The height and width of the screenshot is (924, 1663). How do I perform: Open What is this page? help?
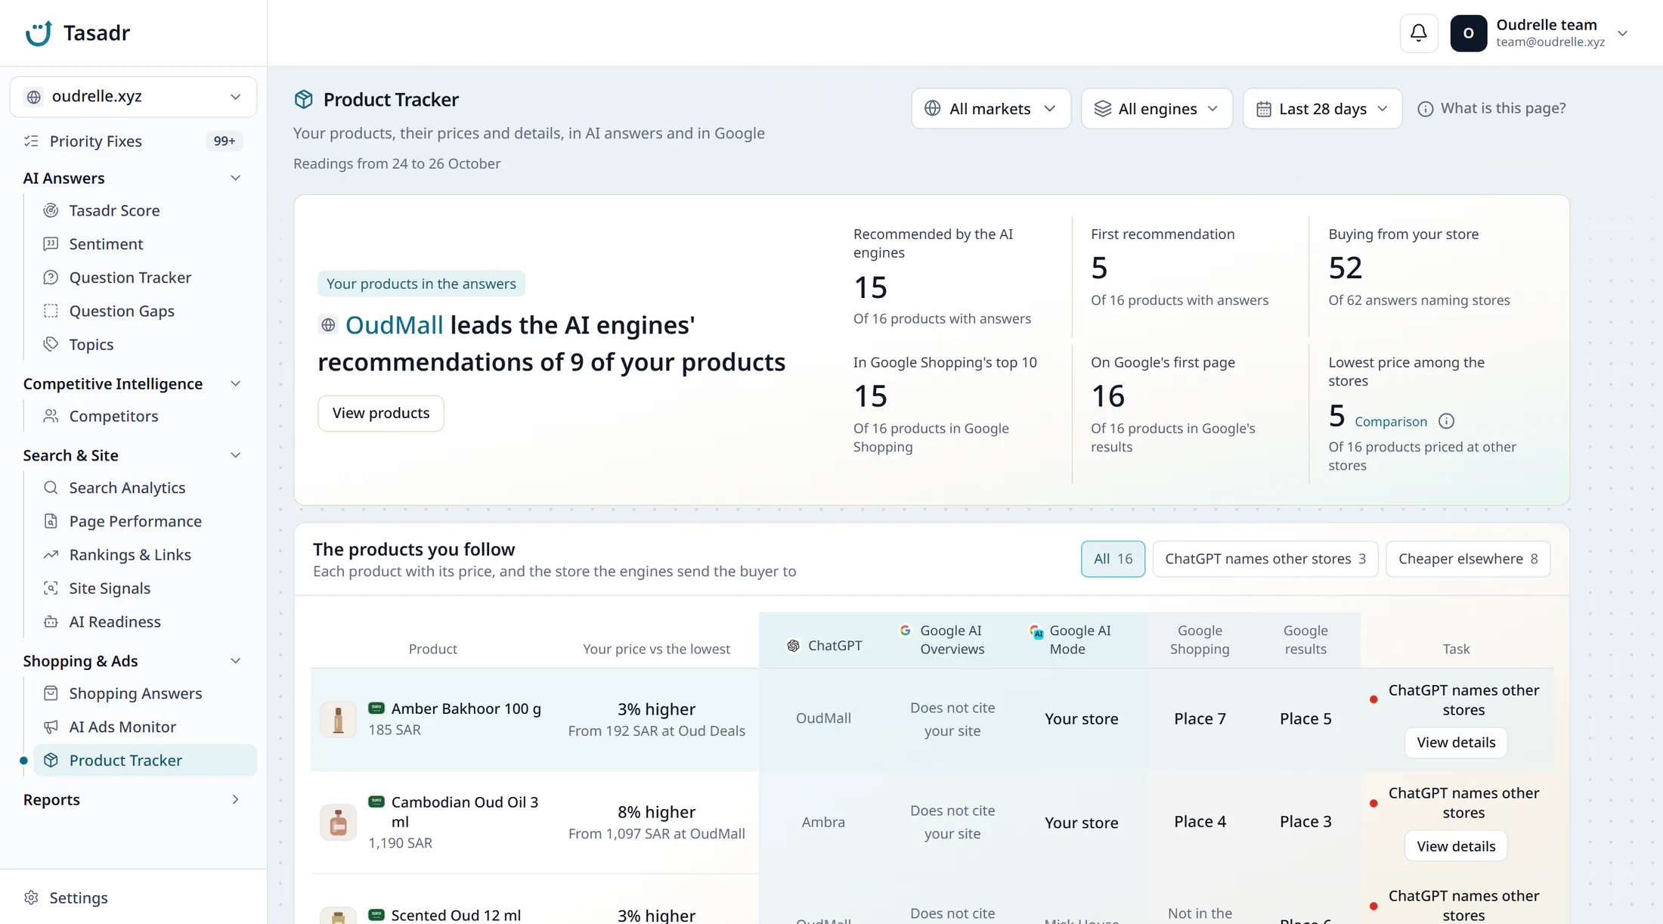[1491, 108]
